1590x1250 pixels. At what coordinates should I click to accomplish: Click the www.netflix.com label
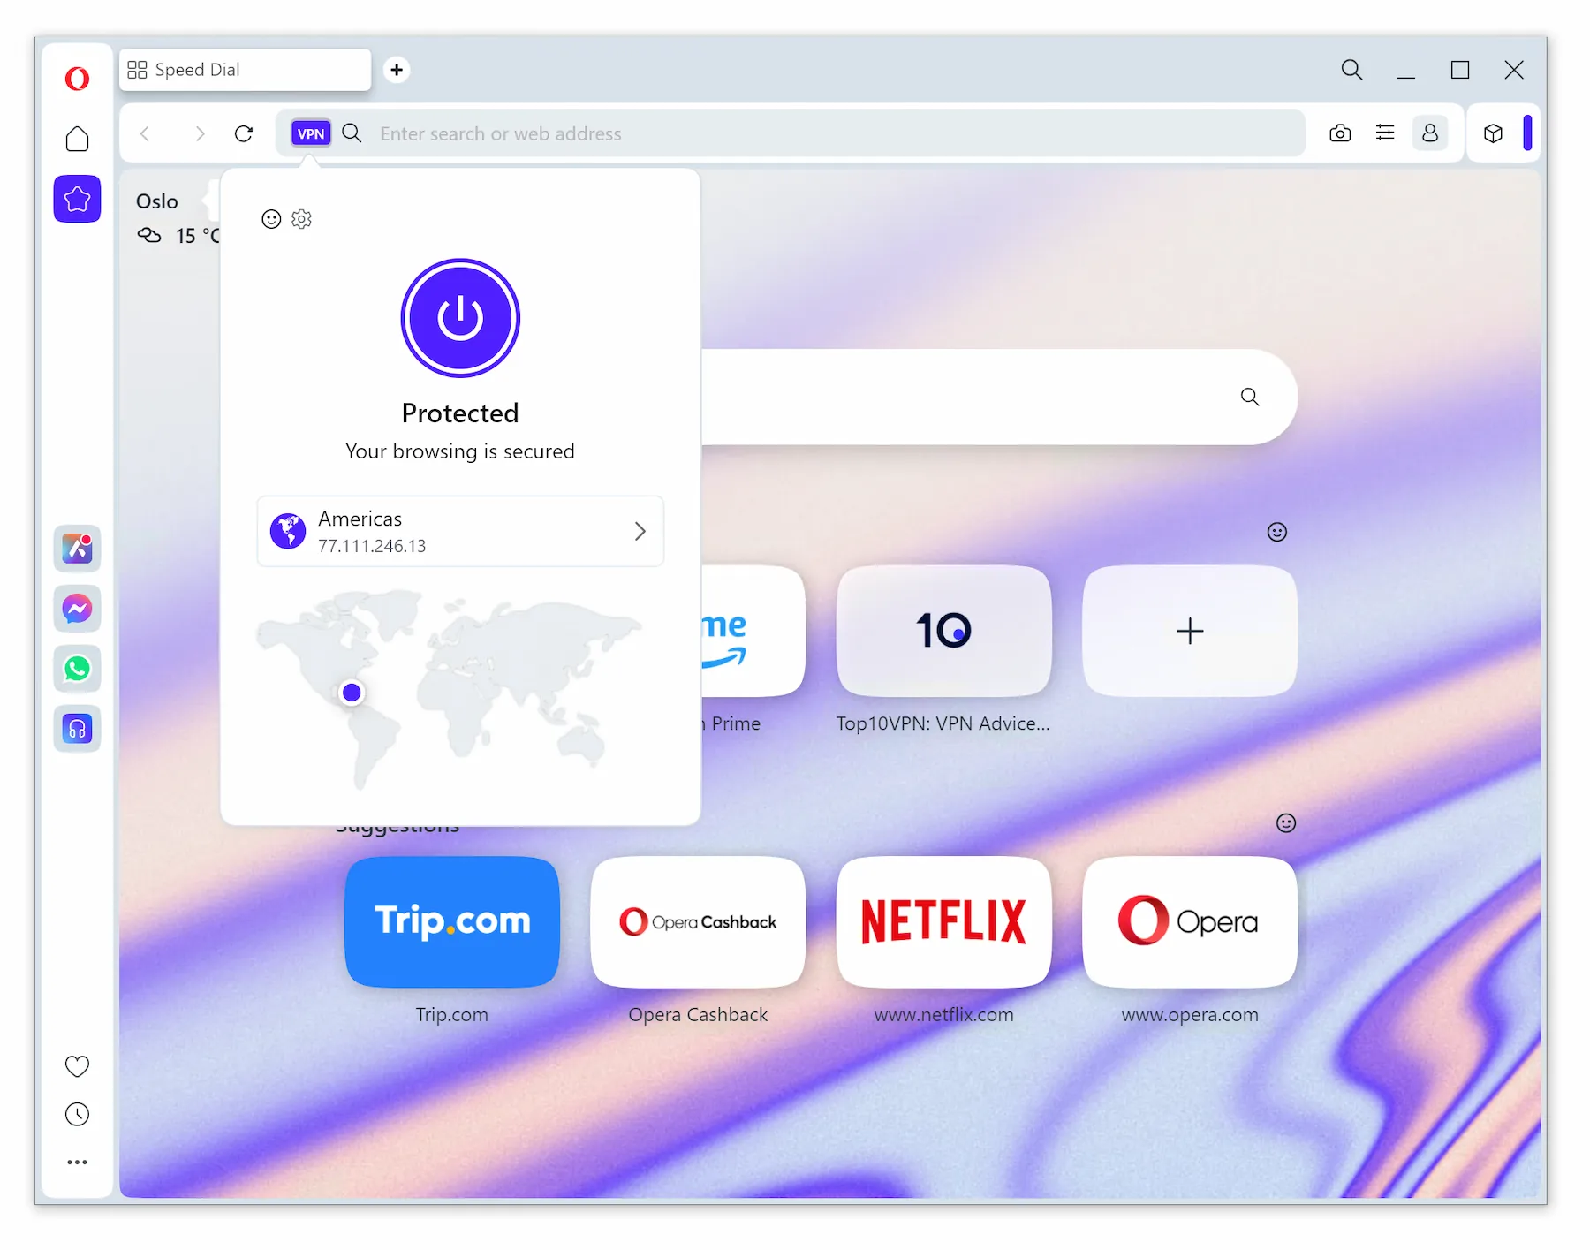[943, 1015]
